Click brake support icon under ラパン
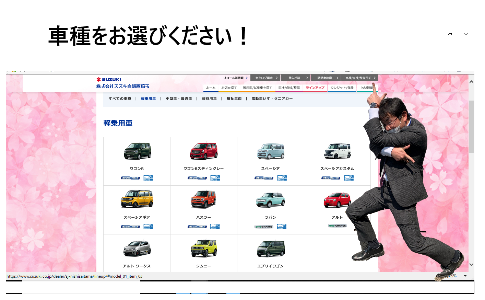 [x=282, y=227]
